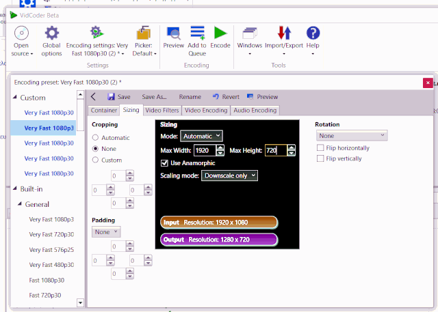Select None cropping option
This screenshot has height=312, width=438.
(x=95, y=149)
